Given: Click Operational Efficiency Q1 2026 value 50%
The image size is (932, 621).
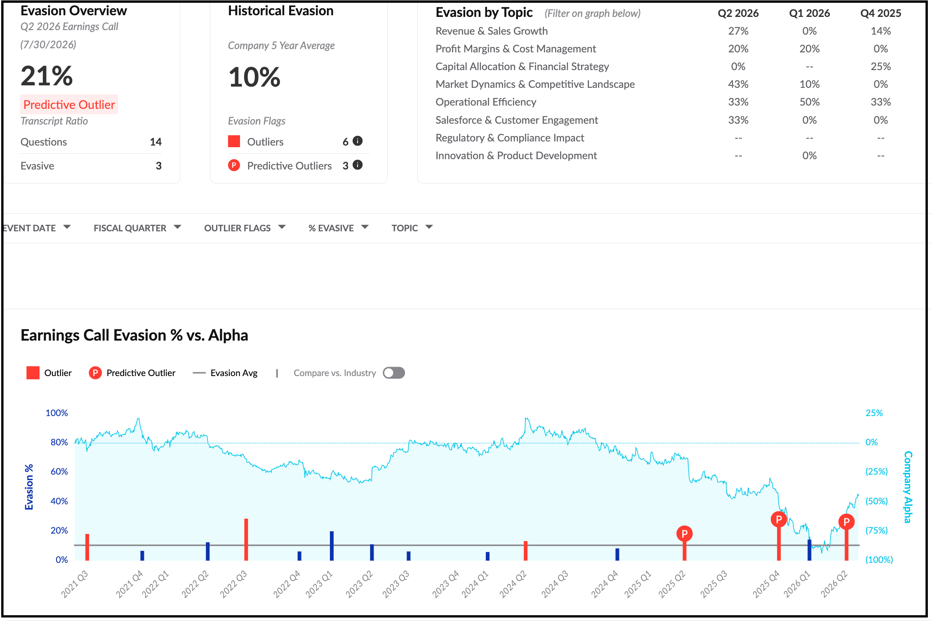Looking at the screenshot, I should 810,102.
